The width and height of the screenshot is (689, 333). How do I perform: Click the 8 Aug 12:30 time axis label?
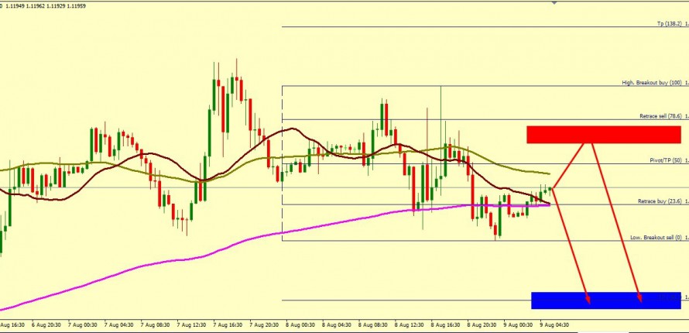411,326
